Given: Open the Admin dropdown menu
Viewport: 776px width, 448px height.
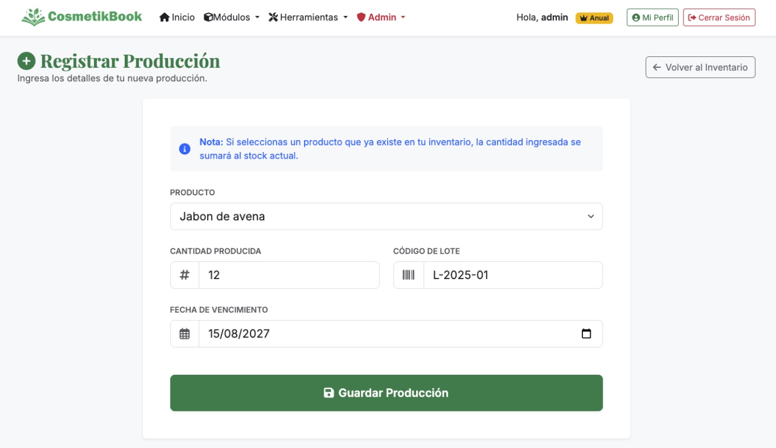Looking at the screenshot, I should click(x=382, y=17).
